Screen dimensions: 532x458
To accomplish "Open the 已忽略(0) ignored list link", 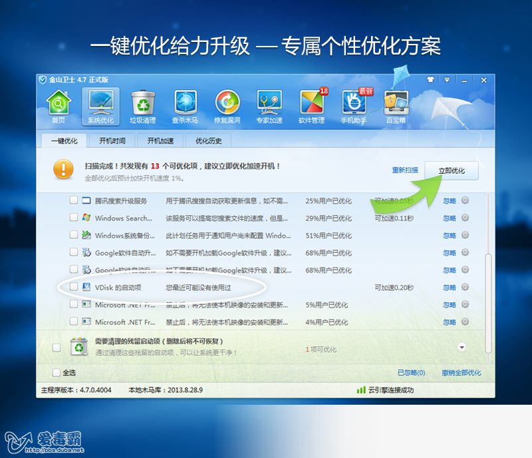I will (x=411, y=373).
